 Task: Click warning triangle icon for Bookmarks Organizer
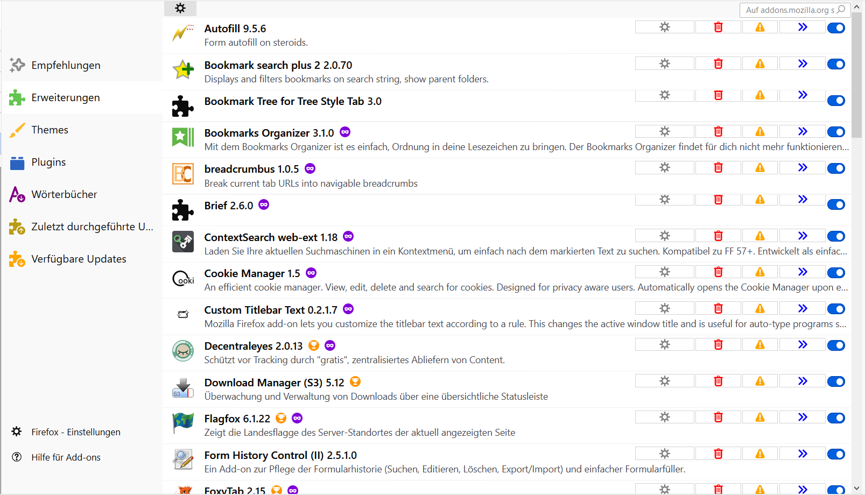click(x=759, y=132)
